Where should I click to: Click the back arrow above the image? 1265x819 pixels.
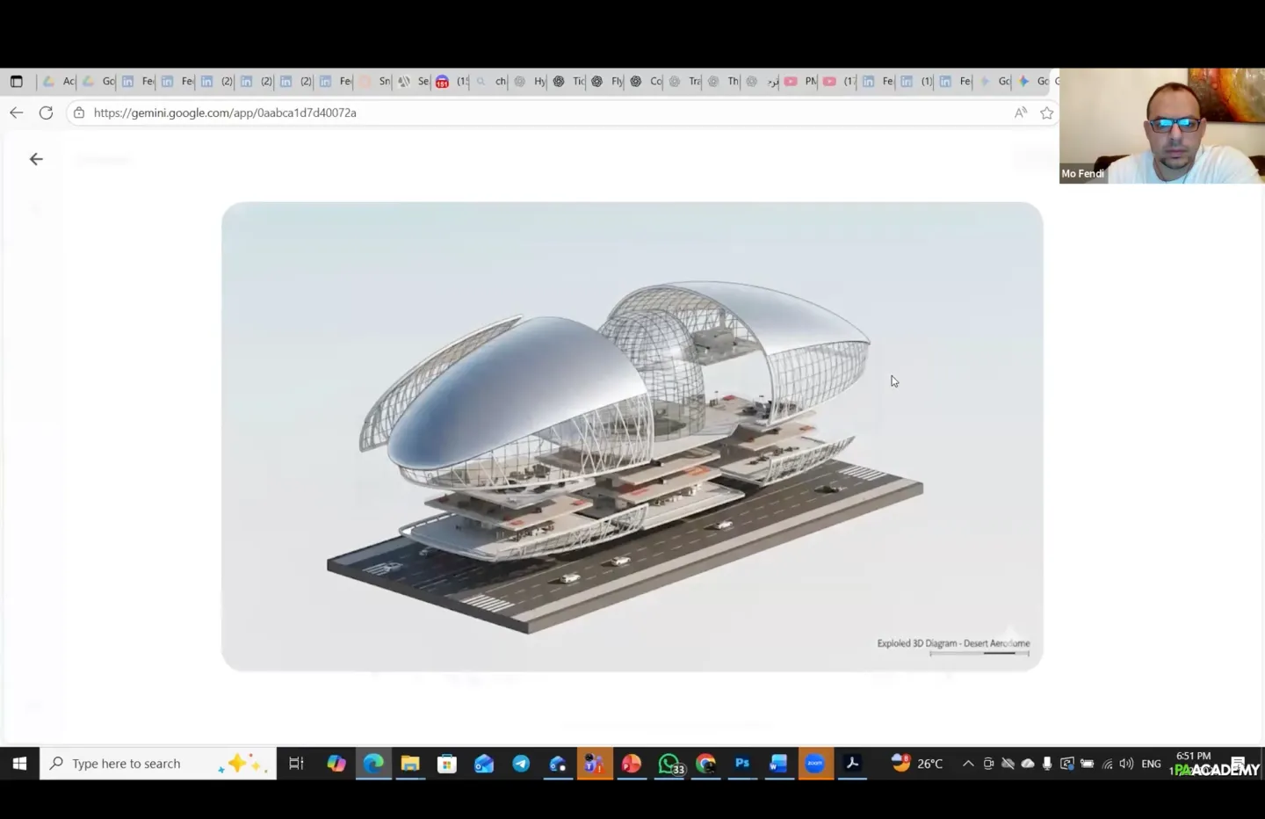[x=36, y=159]
